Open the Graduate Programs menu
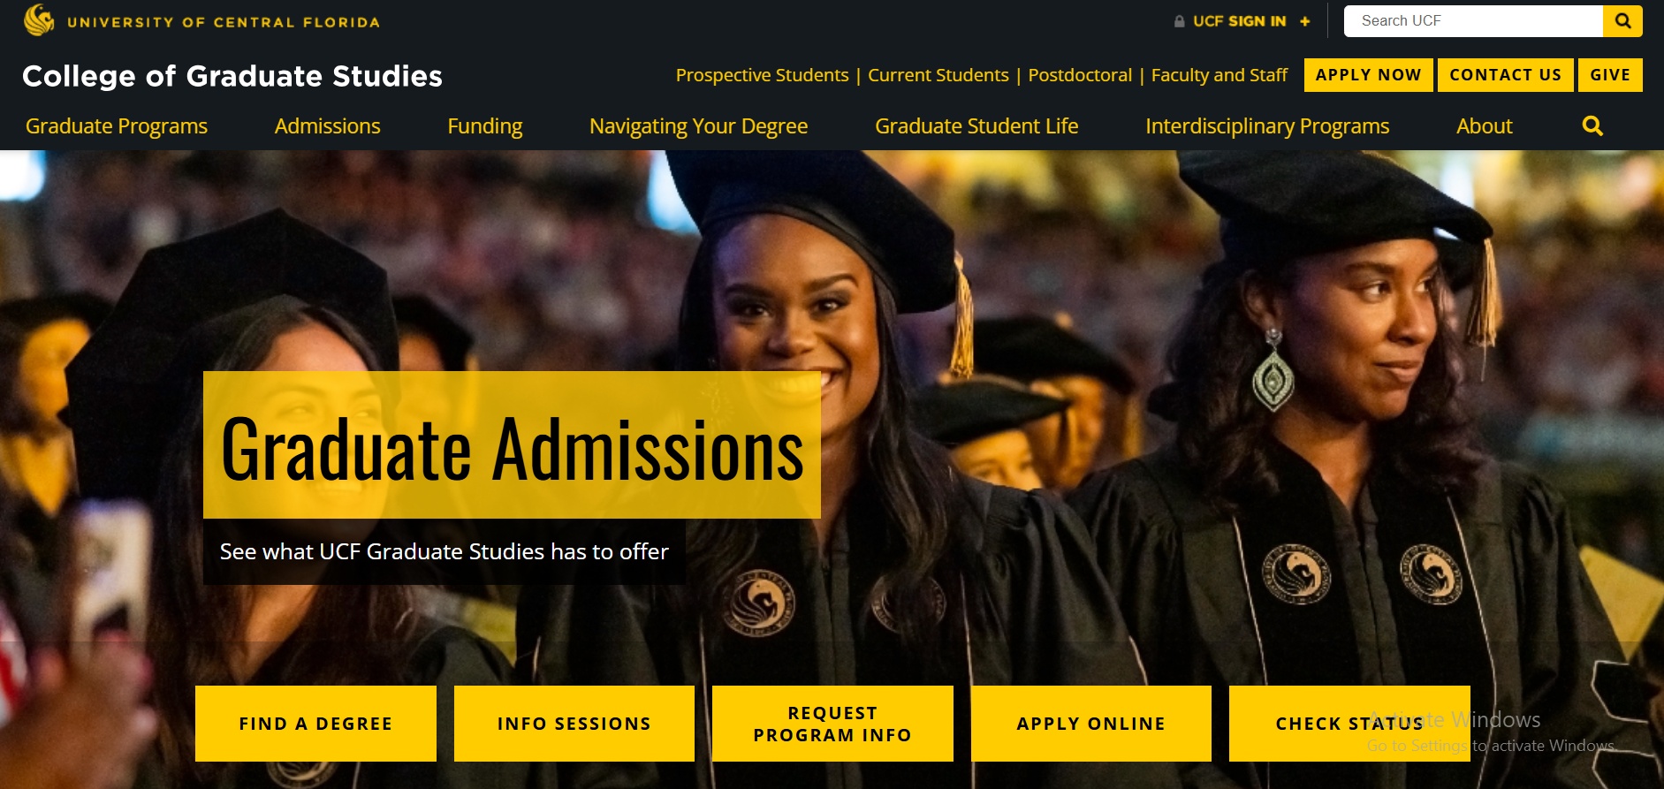The width and height of the screenshot is (1664, 789). 117,126
